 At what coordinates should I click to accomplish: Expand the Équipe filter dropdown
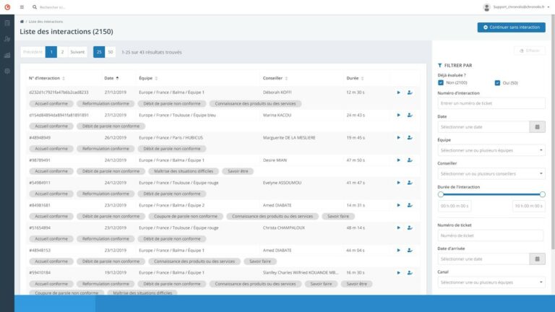(x=491, y=150)
